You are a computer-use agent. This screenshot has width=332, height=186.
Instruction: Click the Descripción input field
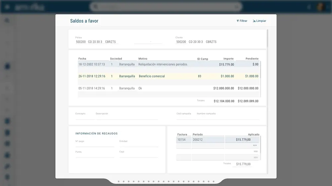tap(127, 117)
